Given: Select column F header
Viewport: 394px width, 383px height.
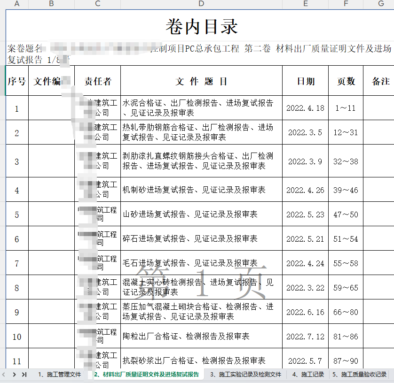Looking at the screenshot, I should pyautogui.click(x=346, y=4).
